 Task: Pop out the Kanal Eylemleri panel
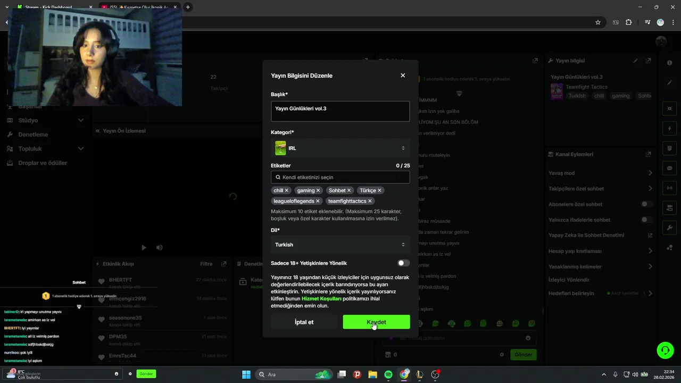click(x=648, y=154)
